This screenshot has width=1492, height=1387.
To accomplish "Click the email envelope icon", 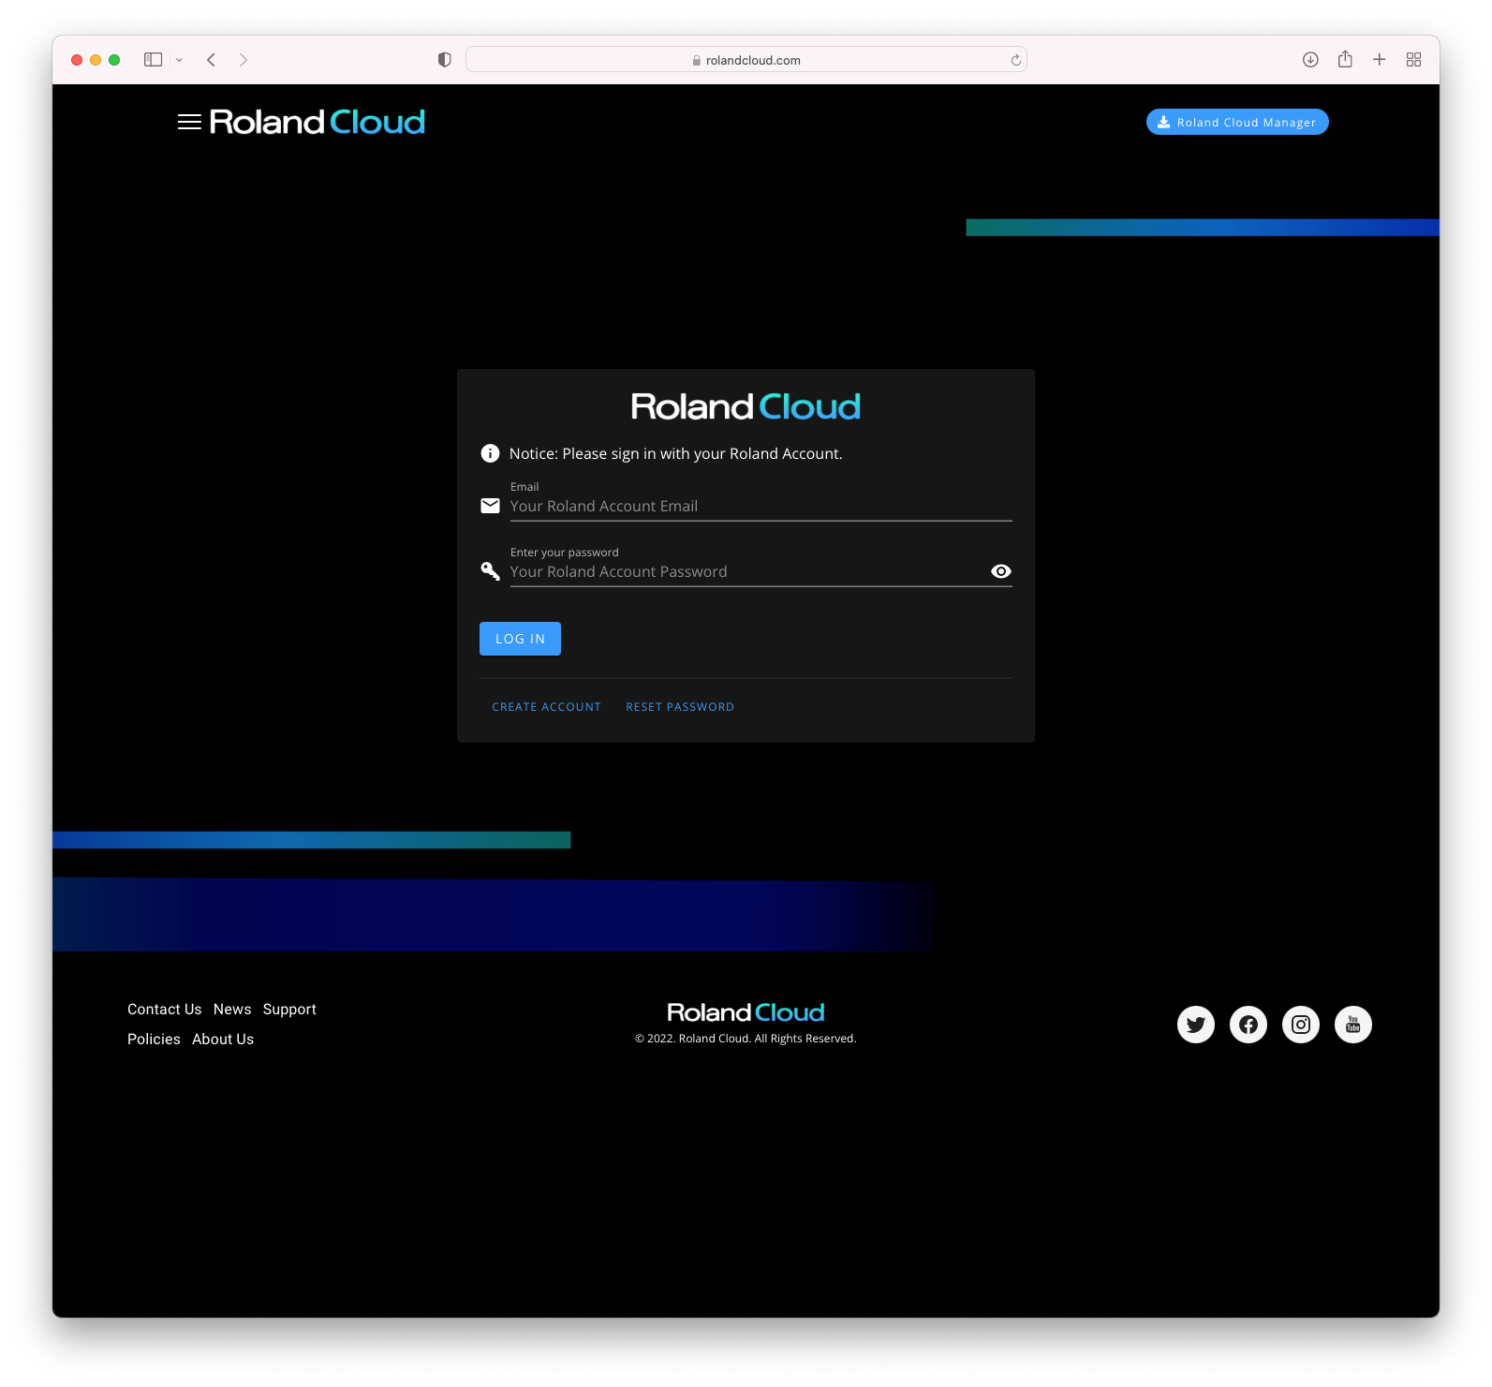I will [x=490, y=506].
